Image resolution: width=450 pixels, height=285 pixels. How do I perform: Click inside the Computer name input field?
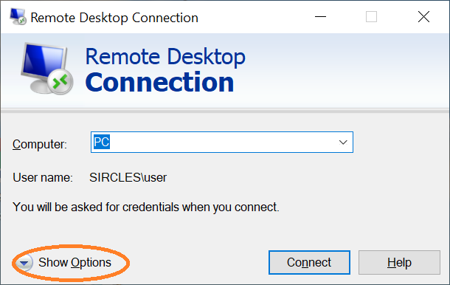pyautogui.click(x=222, y=142)
